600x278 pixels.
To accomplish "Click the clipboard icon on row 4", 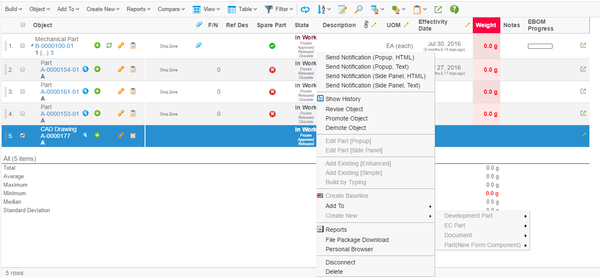I will point(133,113).
